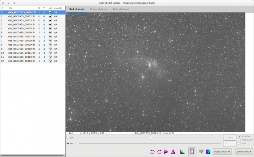Click the pixel coordinates readout in status bar
This screenshot has width=254, height=157.
[92, 133]
